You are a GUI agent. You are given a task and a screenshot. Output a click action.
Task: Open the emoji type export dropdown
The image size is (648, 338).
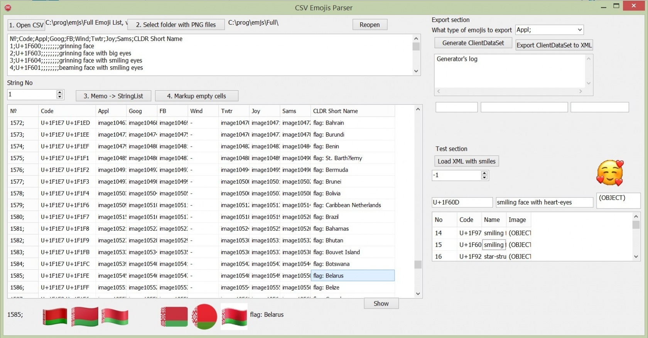click(579, 30)
